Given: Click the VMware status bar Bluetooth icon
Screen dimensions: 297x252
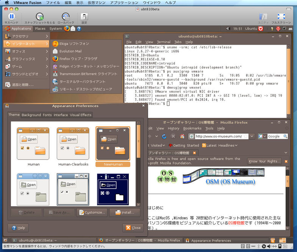Looking at the screenshot, I should (258, 246).
